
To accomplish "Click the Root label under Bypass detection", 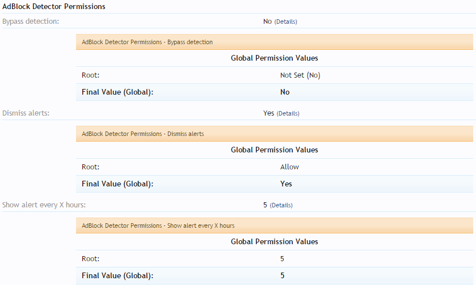I will click(90, 75).
